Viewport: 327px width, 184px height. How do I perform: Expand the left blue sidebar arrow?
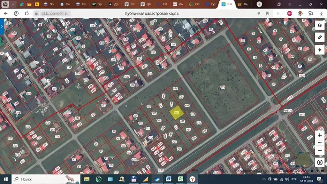[x=2, y=26]
